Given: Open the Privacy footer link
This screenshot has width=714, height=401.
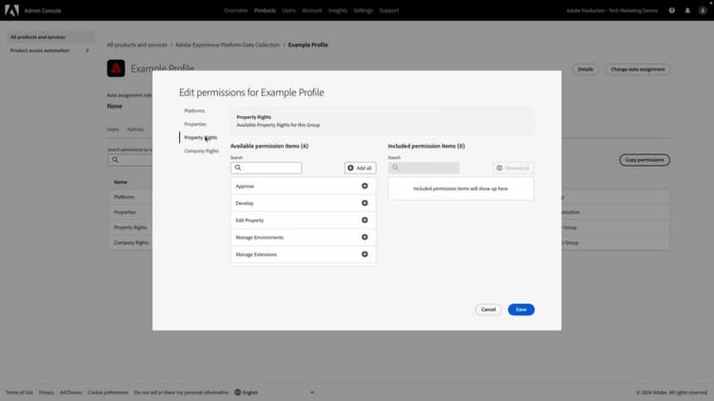Looking at the screenshot, I should tap(46, 392).
